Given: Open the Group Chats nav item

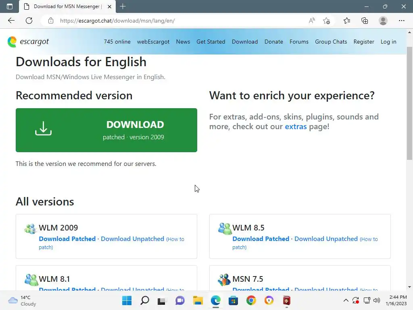Looking at the screenshot, I should 331,42.
